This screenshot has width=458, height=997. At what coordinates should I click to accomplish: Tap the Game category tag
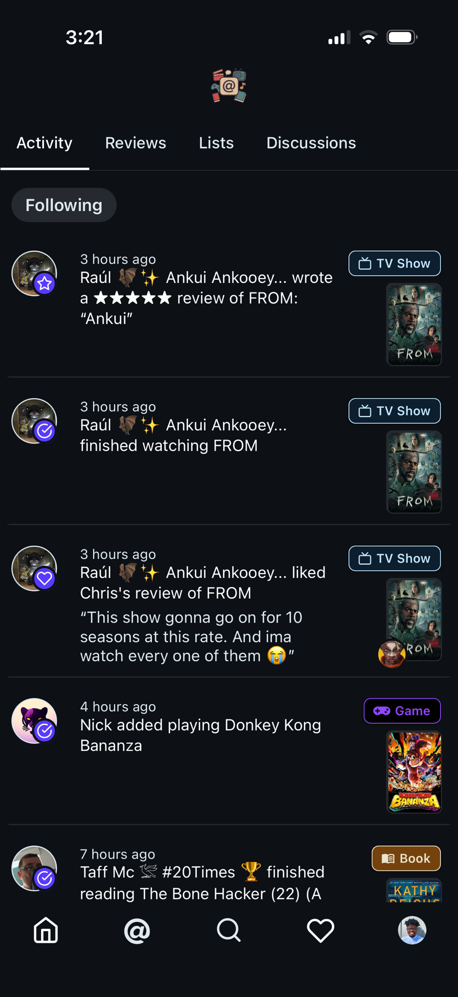[x=402, y=711]
